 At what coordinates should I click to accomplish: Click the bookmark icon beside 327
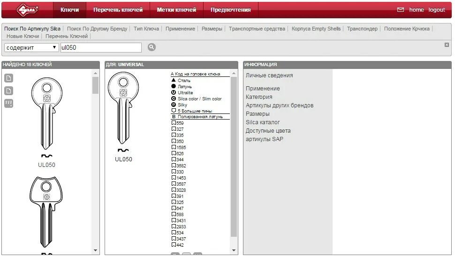pos(174,129)
